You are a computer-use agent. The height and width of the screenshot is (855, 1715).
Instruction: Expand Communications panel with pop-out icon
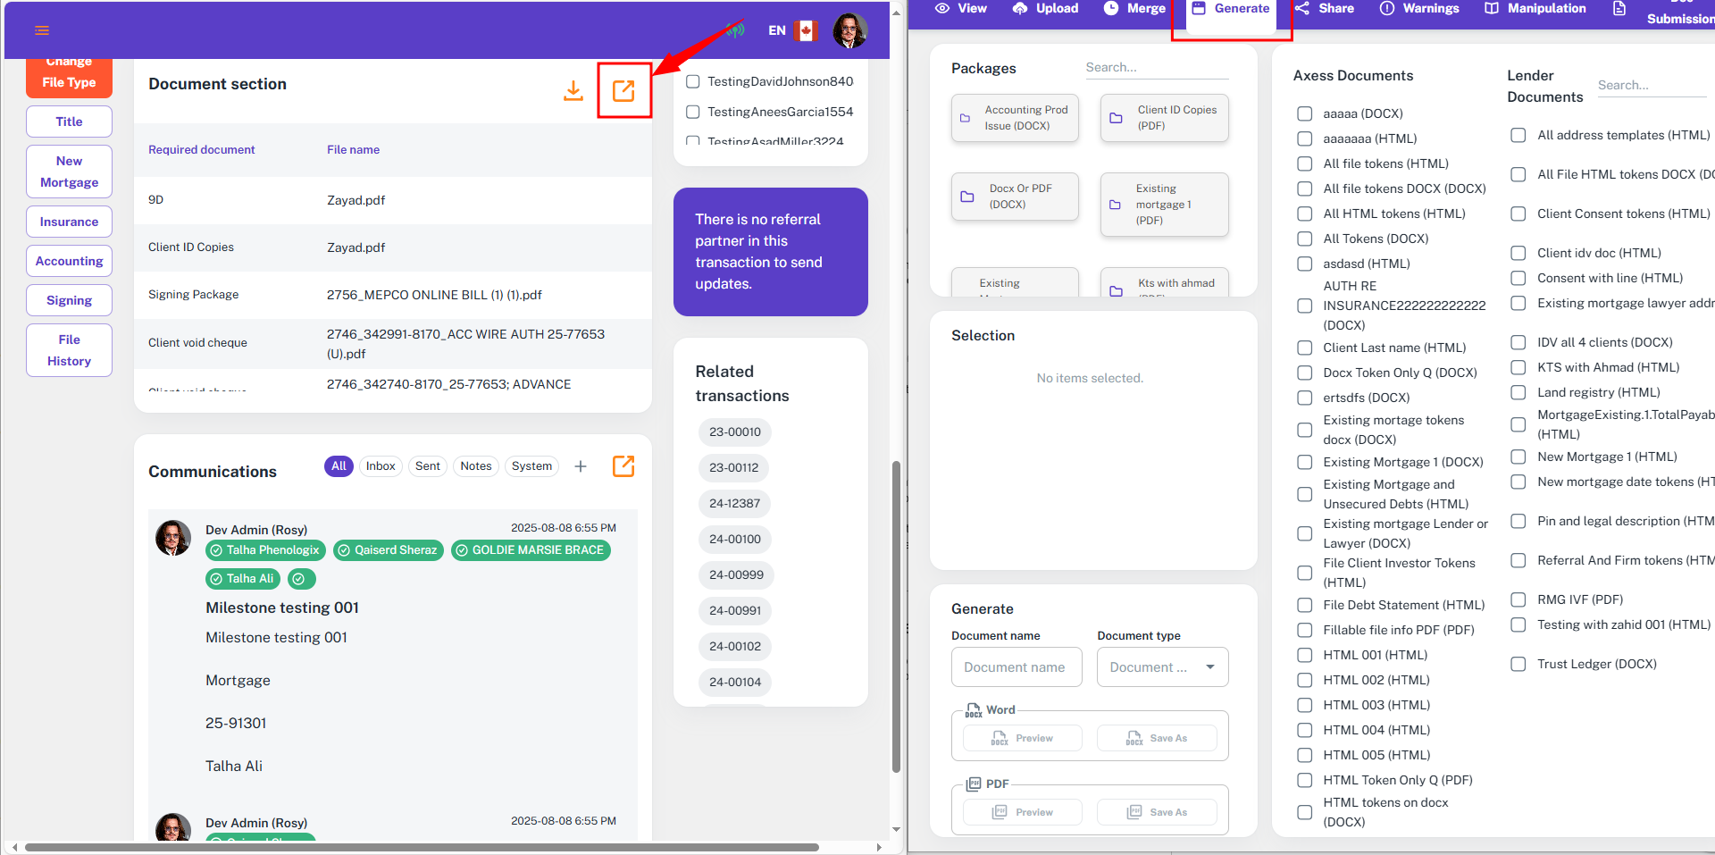pos(623,465)
